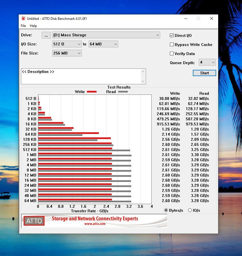The height and width of the screenshot is (256, 242).
Task: Close the ATTO Disk Benchmark window
Action: (x=211, y=18)
